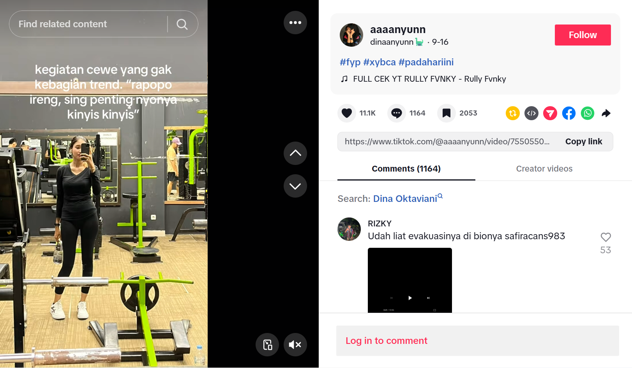Like RIZKY's comment with heart
Viewport: 632px width, 368px height.
606,237
